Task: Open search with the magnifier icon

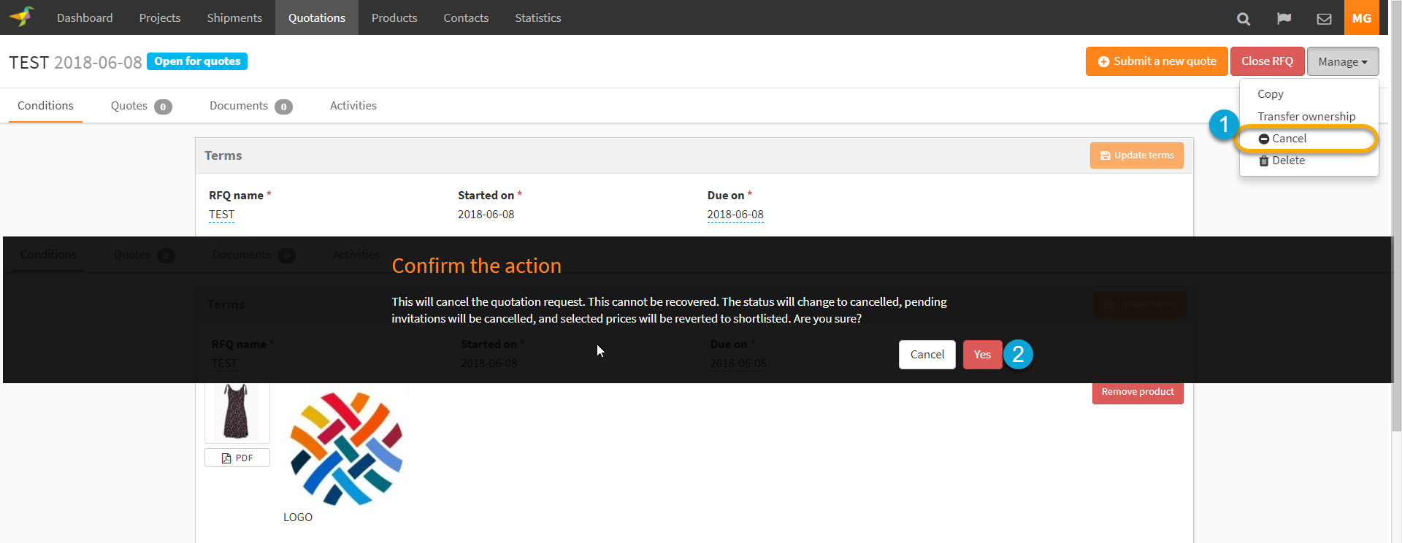Action: point(1243,19)
